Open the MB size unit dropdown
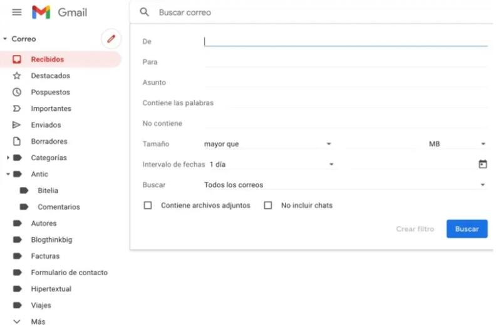Viewport: 501px width, 329px height. [x=457, y=144]
